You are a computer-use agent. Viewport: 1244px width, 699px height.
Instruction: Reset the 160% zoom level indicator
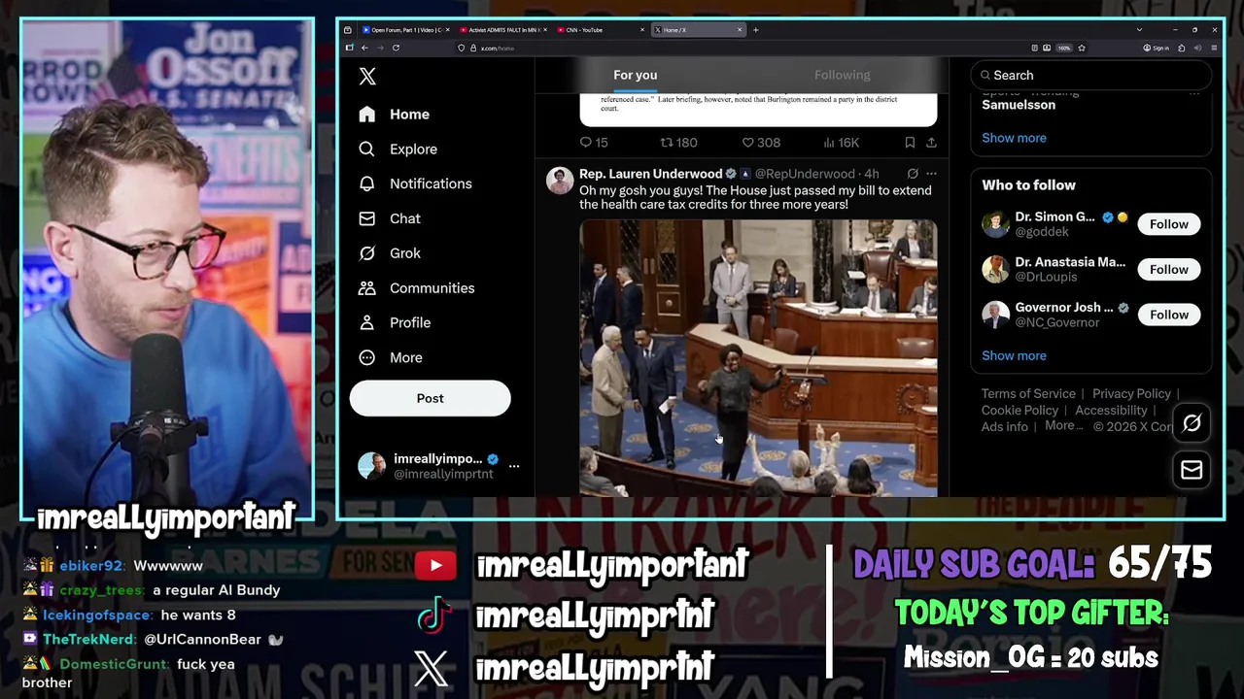(x=1064, y=48)
